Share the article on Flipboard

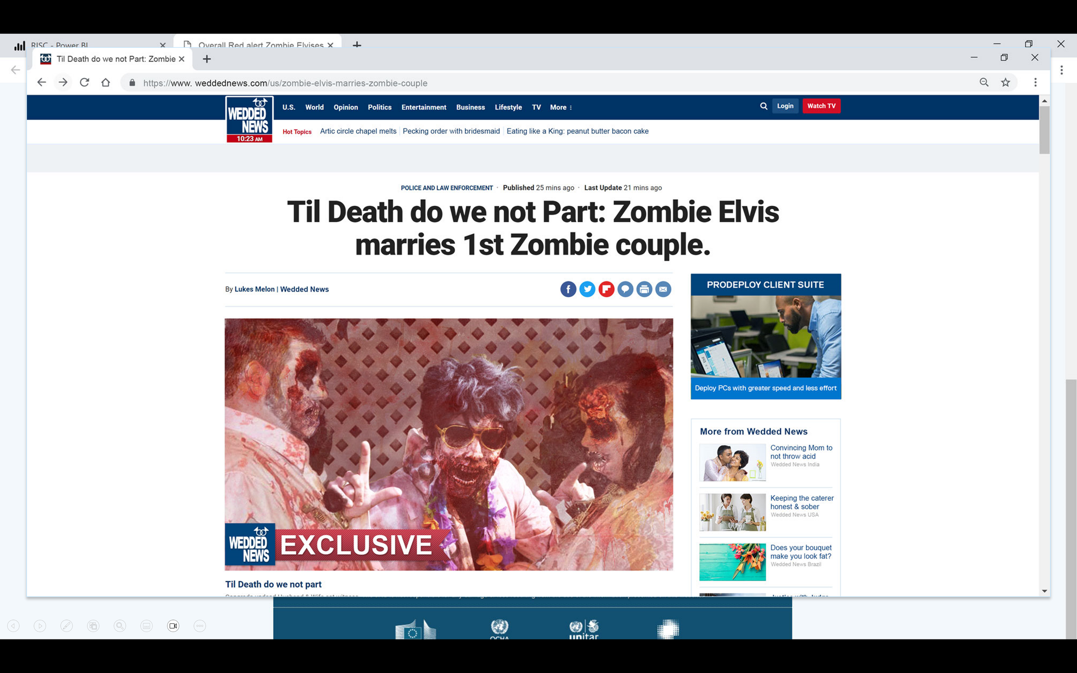[607, 289]
